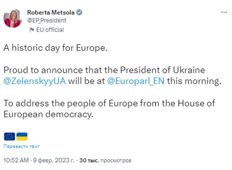This screenshot has height=170, width=232.
Task: Click the blue verified badge
Action: click(80, 13)
